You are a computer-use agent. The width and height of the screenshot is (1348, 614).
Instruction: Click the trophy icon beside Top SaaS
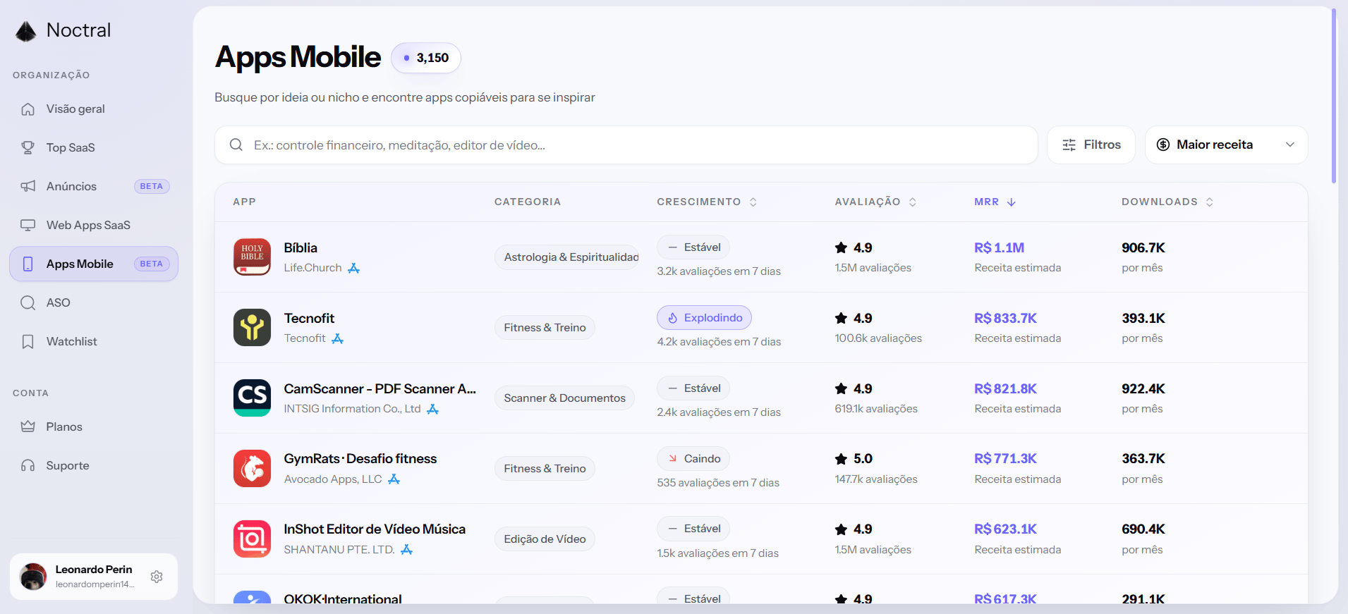pyautogui.click(x=28, y=148)
